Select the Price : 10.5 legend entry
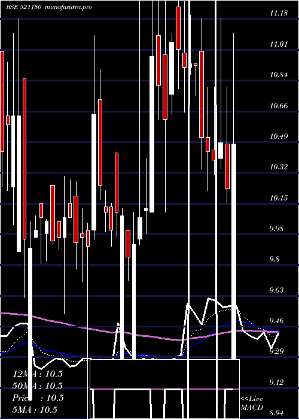 tap(38, 398)
